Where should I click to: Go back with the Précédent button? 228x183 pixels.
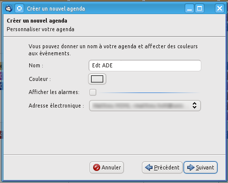coord(162,167)
